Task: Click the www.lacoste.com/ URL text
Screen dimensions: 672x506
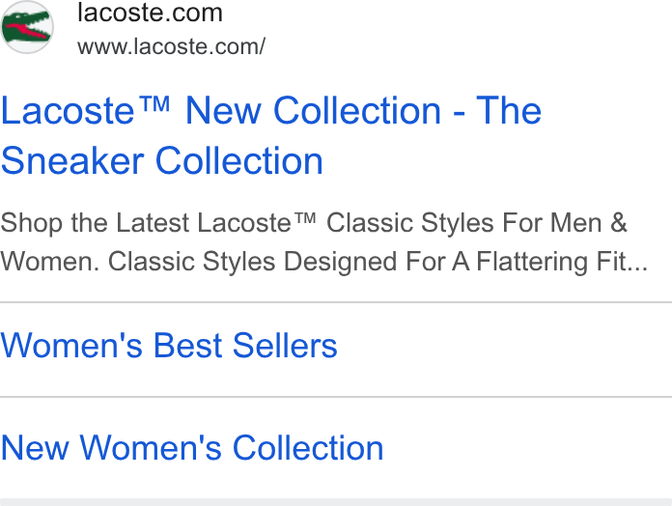Action: (172, 46)
